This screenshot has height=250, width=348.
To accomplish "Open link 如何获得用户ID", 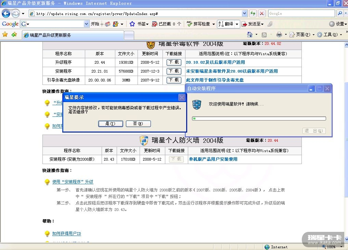I will [67, 234].
